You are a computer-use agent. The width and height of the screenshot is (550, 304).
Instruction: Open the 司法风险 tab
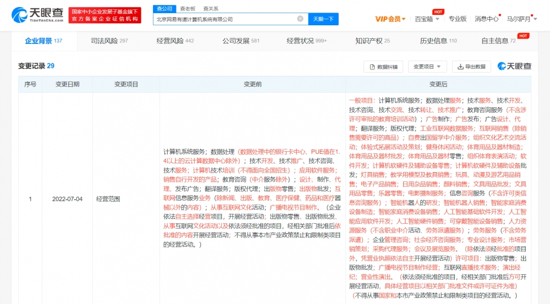point(109,41)
